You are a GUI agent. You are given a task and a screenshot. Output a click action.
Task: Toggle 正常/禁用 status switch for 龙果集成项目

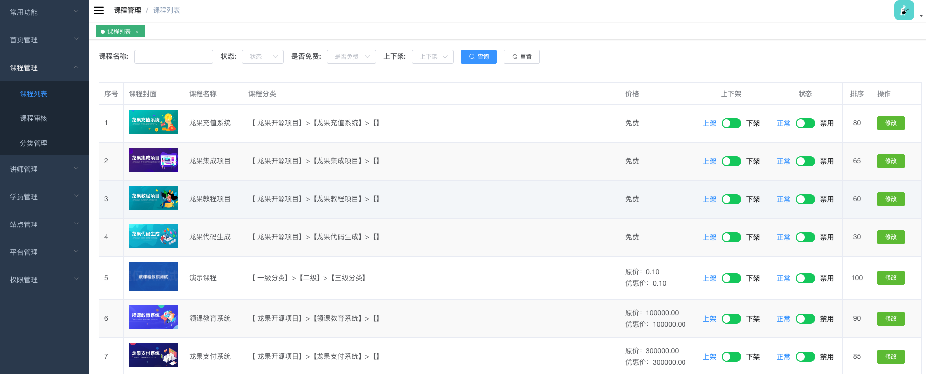[805, 161]
